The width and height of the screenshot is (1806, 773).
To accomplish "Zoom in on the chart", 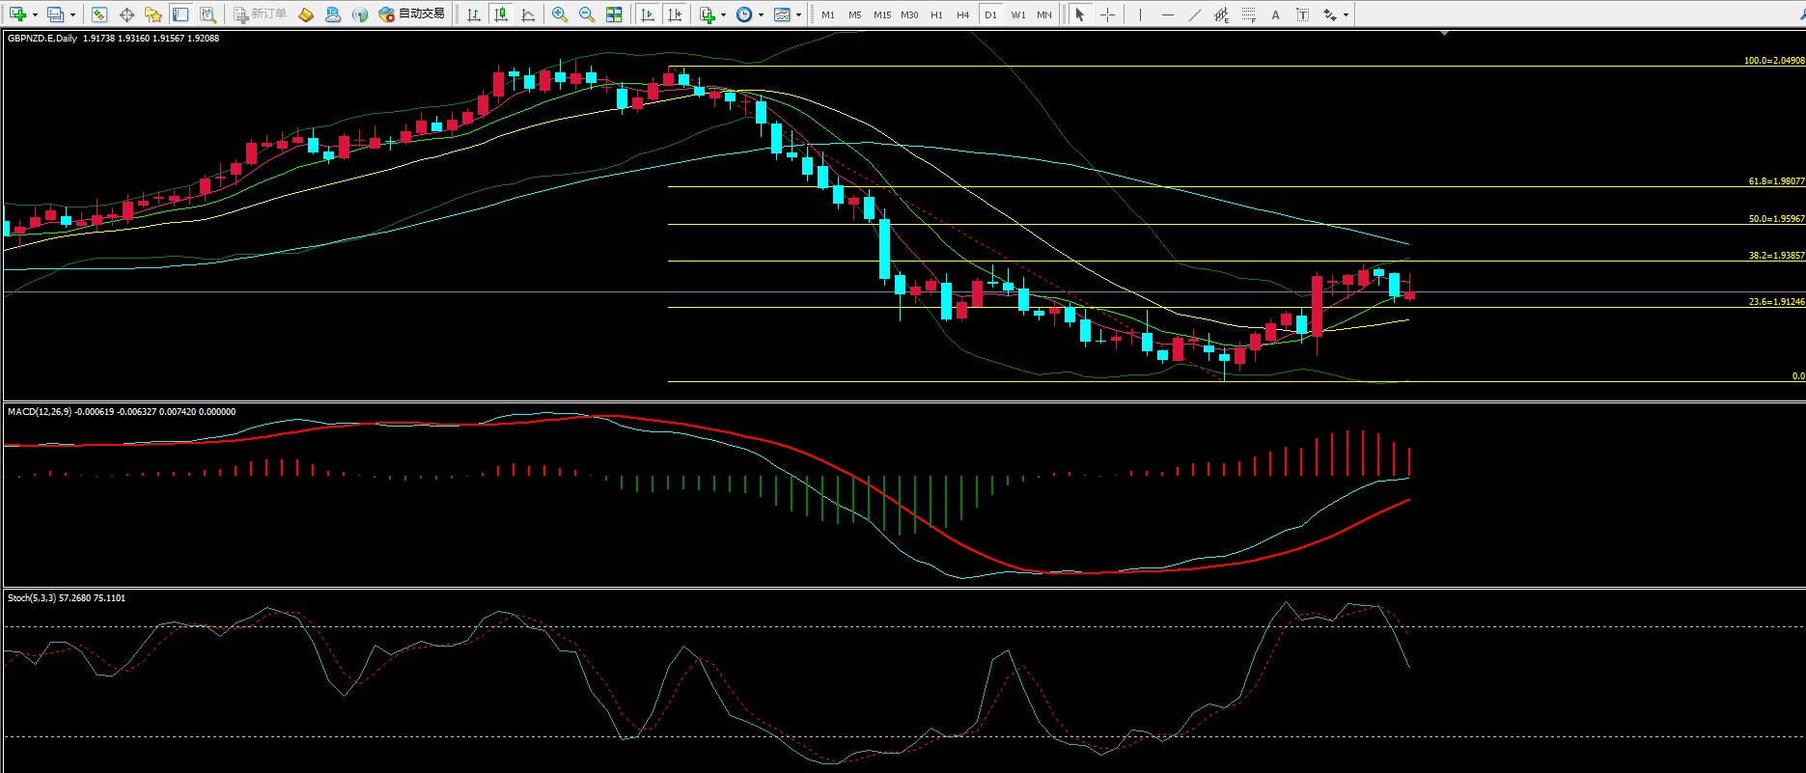I will click(560, 14).
